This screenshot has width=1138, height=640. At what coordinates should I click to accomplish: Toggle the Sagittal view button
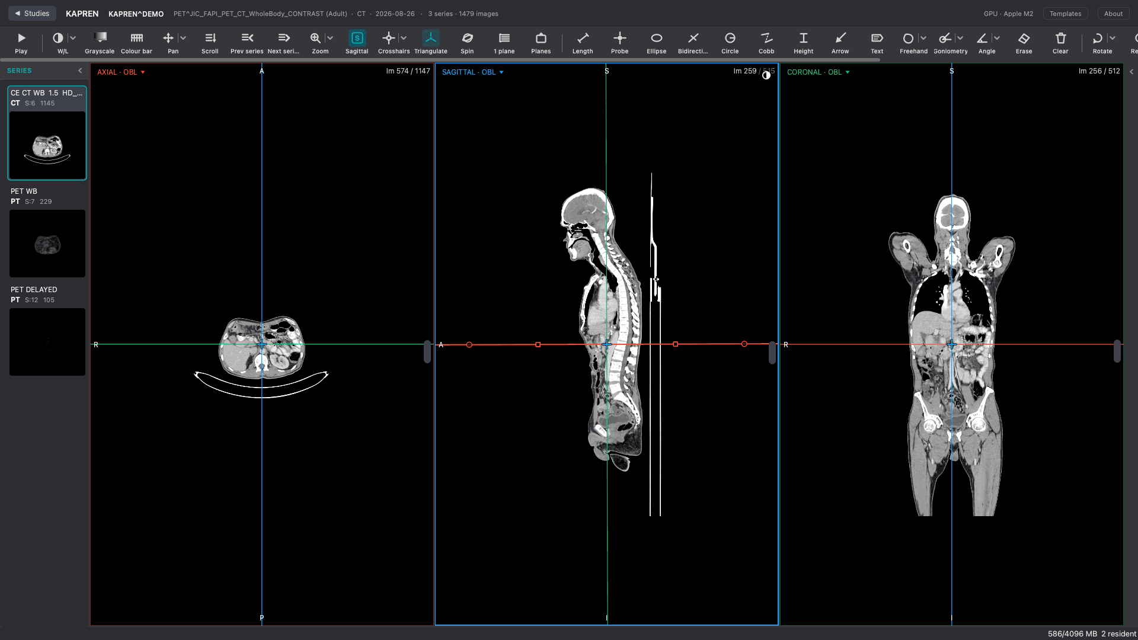(357, 43)
